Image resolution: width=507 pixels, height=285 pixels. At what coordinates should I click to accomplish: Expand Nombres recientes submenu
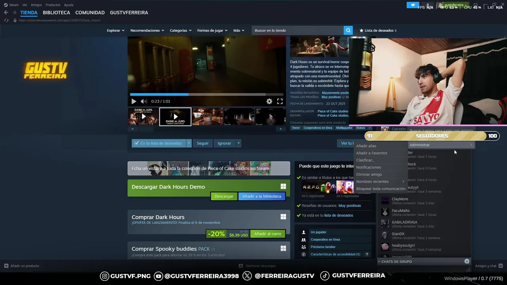pyautogui.click(x=380, y=182)
